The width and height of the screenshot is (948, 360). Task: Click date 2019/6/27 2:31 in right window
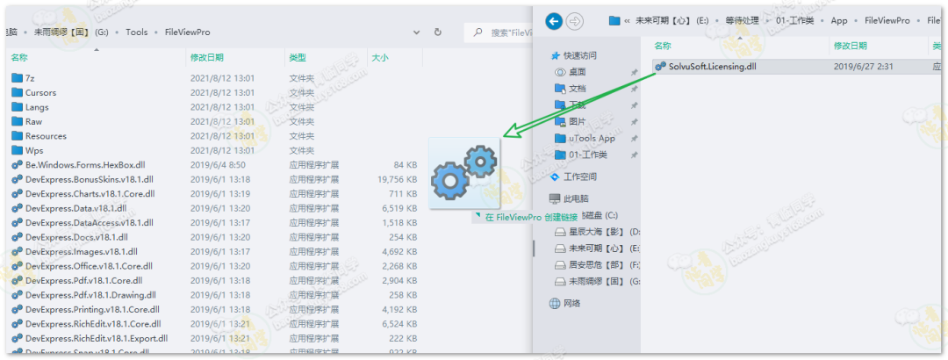864,67
